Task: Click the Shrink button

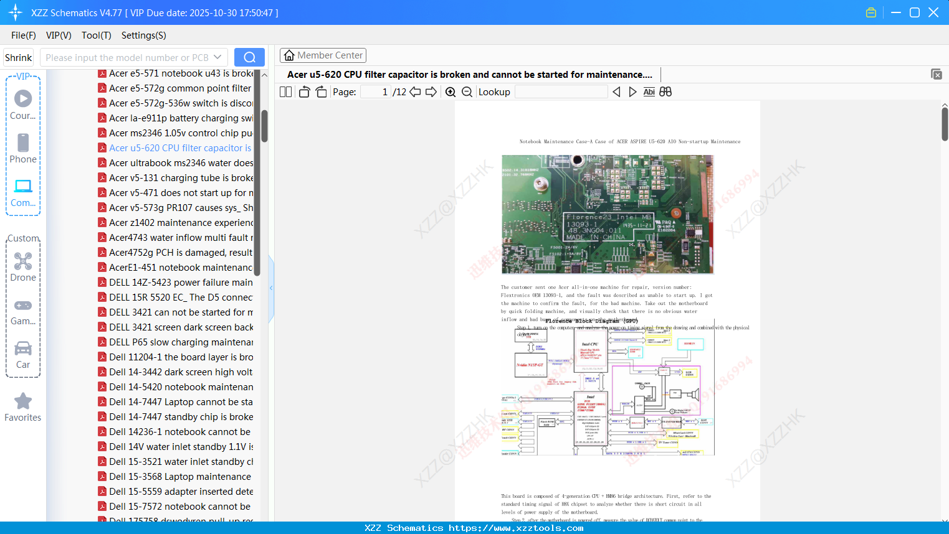Action: pyautogui.click(x=19, y=57)
